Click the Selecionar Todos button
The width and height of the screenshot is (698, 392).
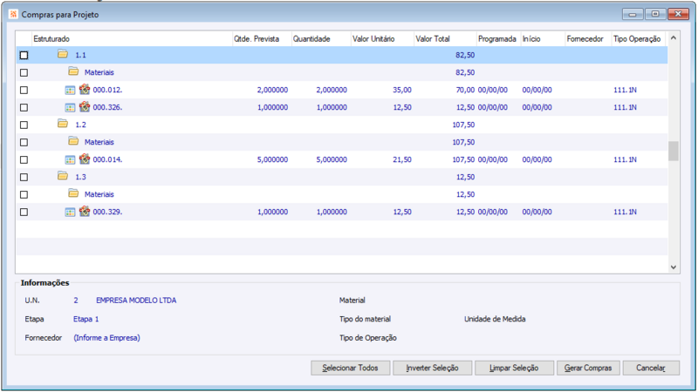(x=351, y=368)
